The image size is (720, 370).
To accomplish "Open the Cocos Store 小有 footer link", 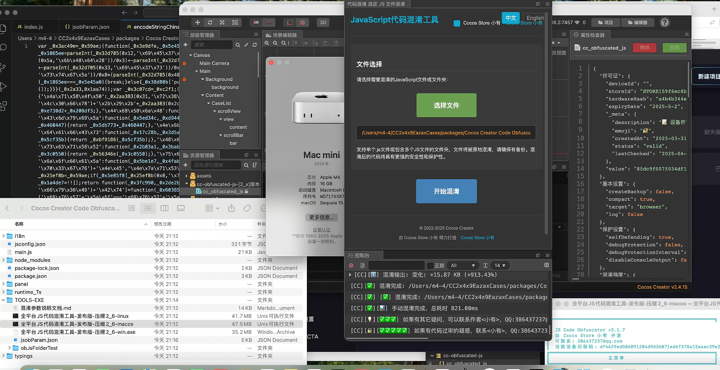I will [477, 238].
